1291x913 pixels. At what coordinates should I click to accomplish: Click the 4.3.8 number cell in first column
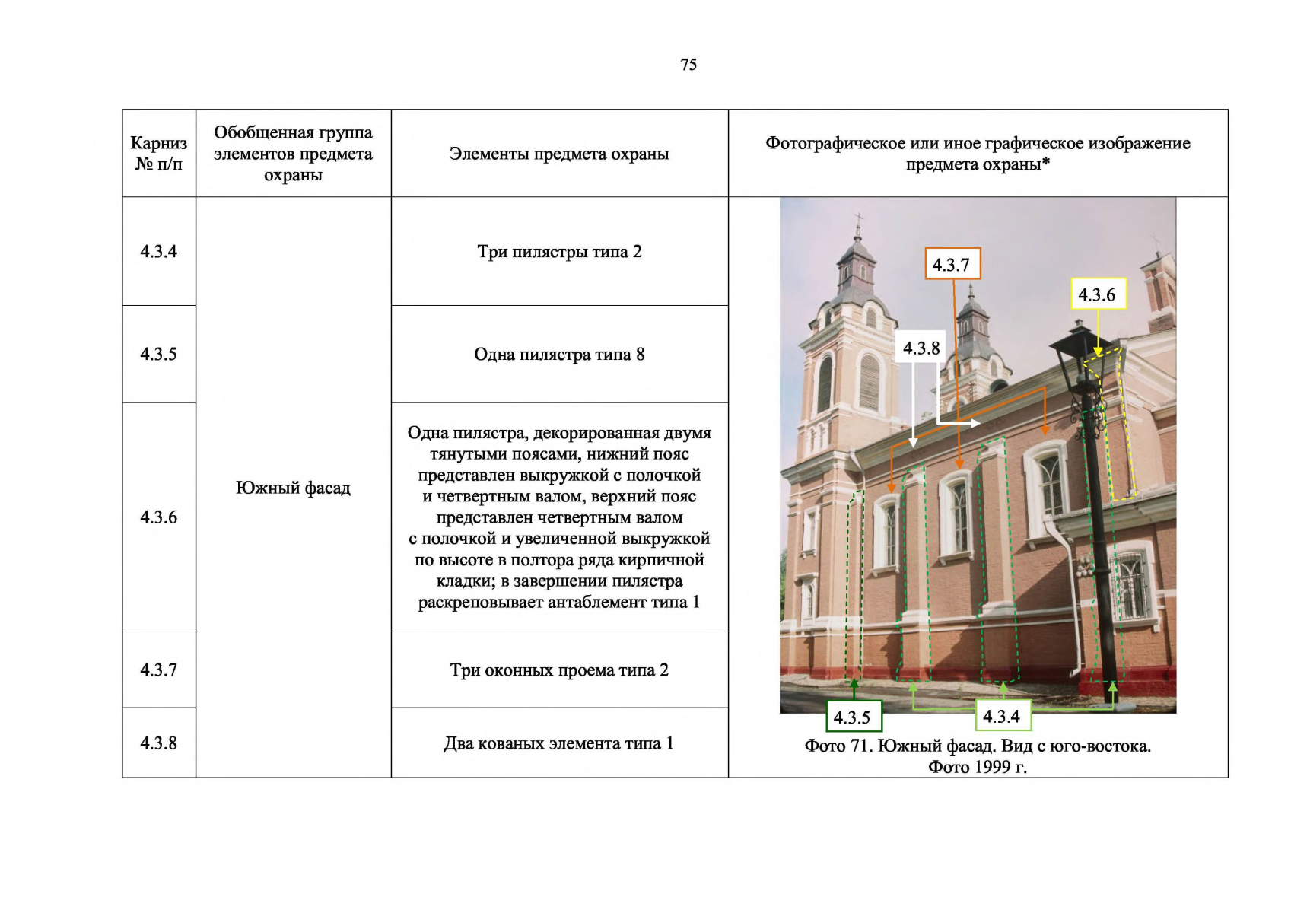[x=159, y=743]
